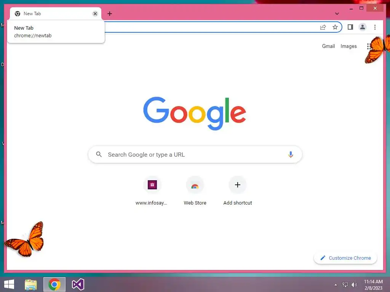
Task: Launch Visual Studio from the taskbar
Action: tap(78, 284)
